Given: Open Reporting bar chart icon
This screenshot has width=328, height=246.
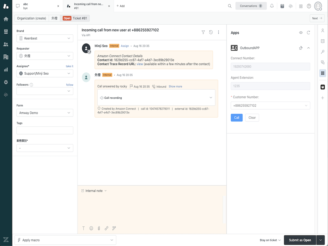Looking at the screenshot, I should [6, 70].
